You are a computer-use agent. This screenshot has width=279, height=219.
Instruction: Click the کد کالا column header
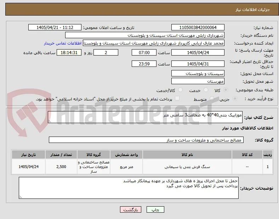pos(247,155)
